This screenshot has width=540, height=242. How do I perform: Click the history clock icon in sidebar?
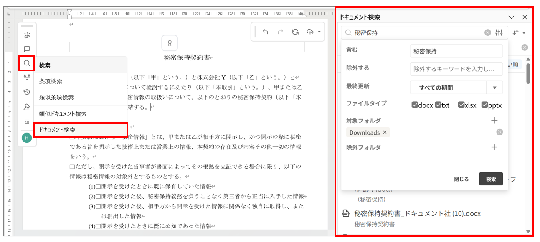(x=27, y=92)
